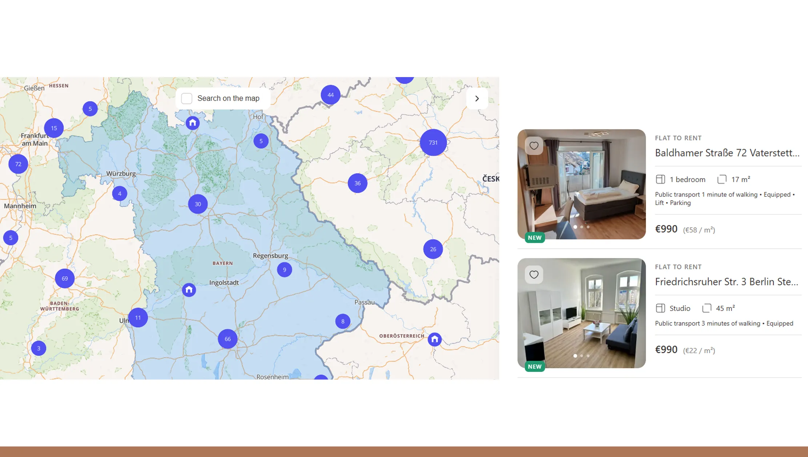Open the Friedrichsruher Str. 3 Berlin listing title

[x=726, y=282]
